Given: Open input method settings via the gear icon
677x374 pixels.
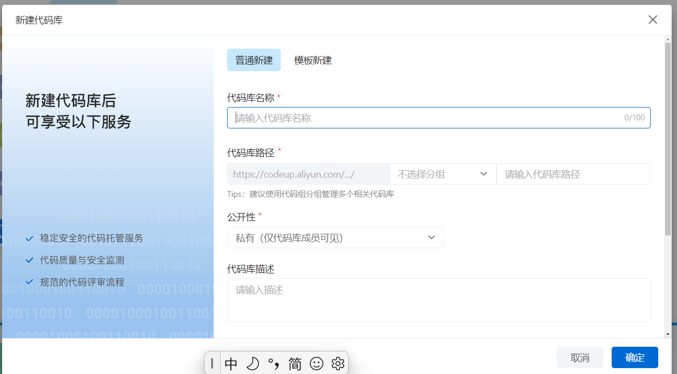Looking at the screenshot, I should (x=338, y=363).
